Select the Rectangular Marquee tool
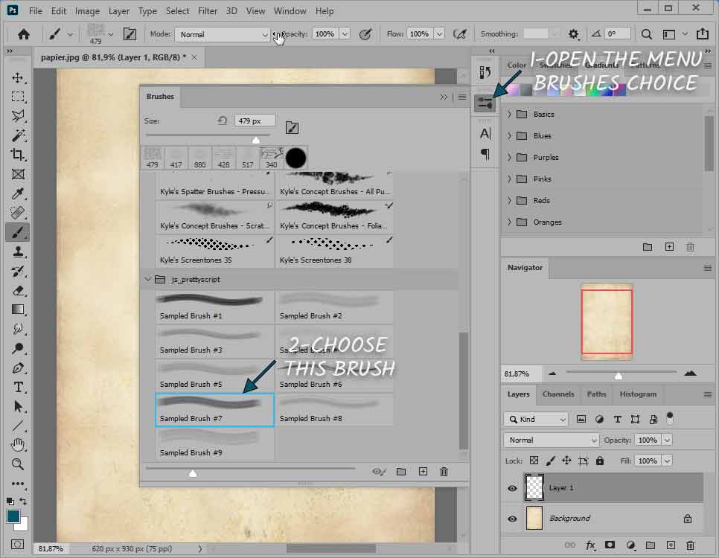Screen dimensions: 719x558 pyautogui.click(x=18, y=97)
